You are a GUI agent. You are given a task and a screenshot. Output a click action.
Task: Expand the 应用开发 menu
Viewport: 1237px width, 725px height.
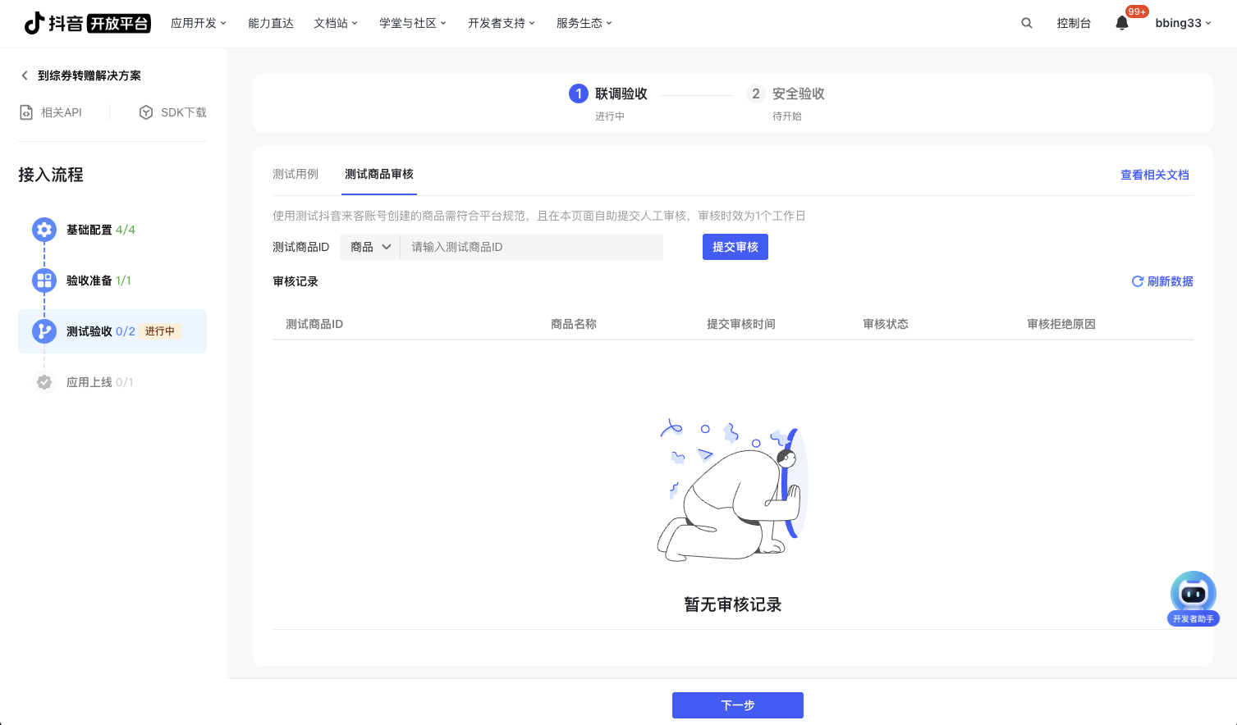click(x=198, y=23)
